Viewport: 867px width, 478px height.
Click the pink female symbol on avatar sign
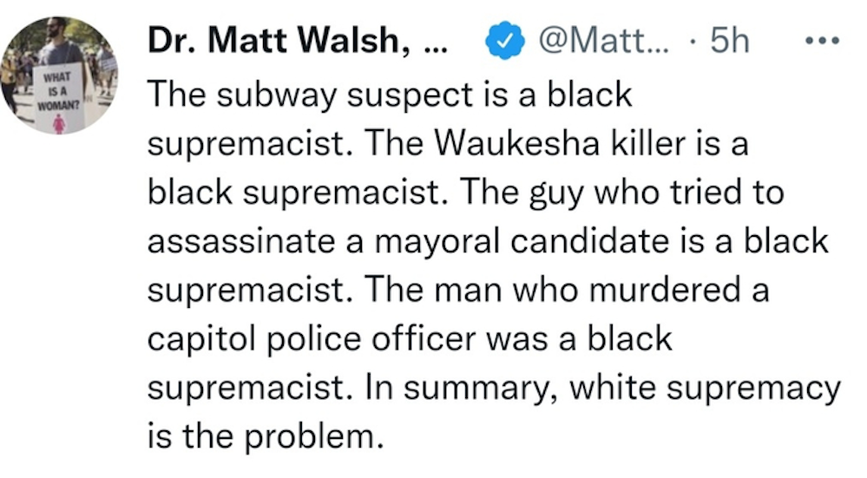pos(59,123)
